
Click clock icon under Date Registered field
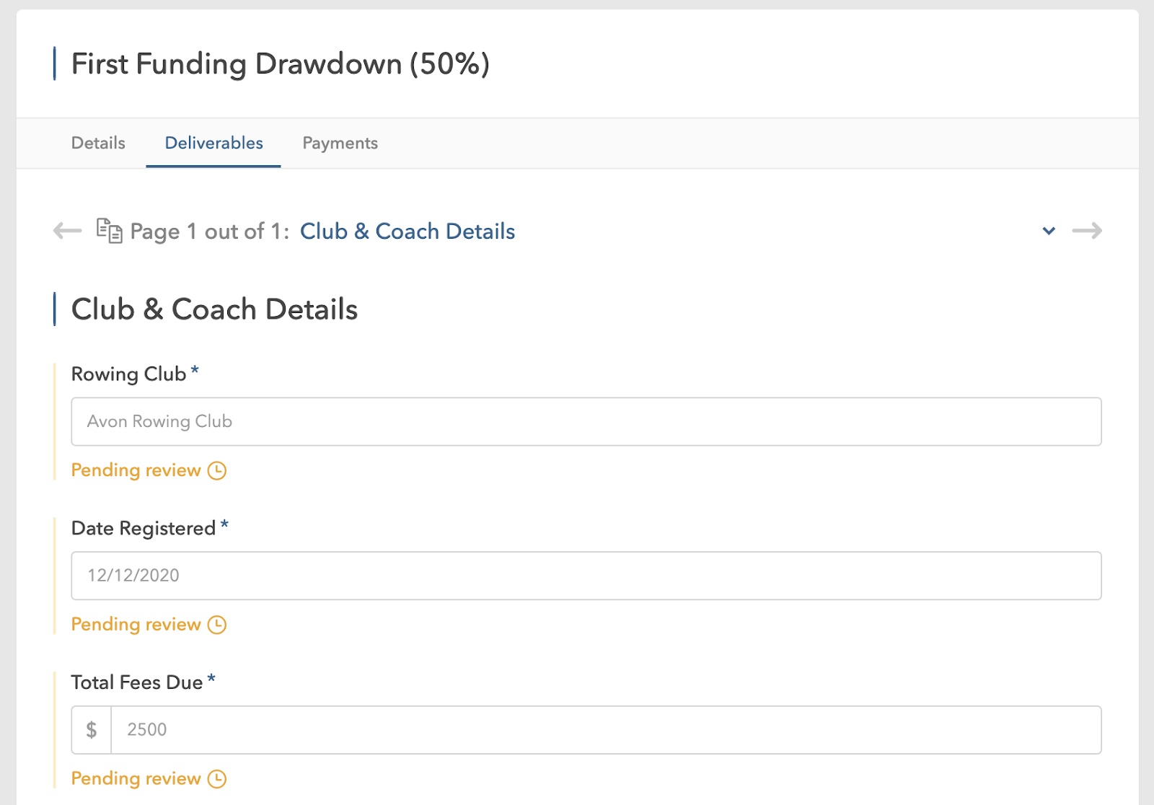pyautogui.click(x=217, y=625)
